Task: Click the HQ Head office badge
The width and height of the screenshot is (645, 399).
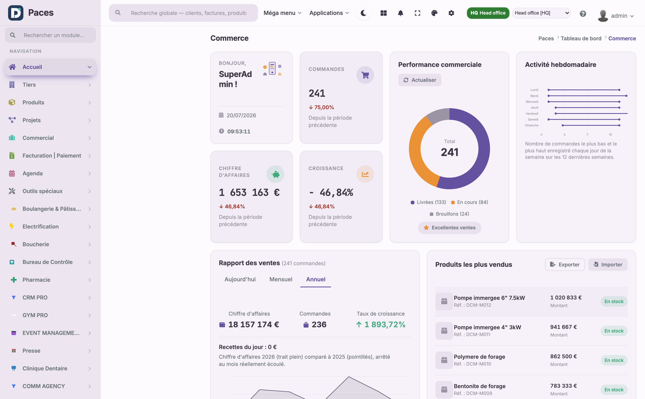Action: 488,13
